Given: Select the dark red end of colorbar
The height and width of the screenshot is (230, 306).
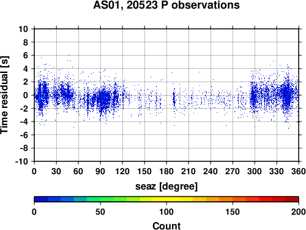Looking at the screenshot, I should click(x=292, y=199).
